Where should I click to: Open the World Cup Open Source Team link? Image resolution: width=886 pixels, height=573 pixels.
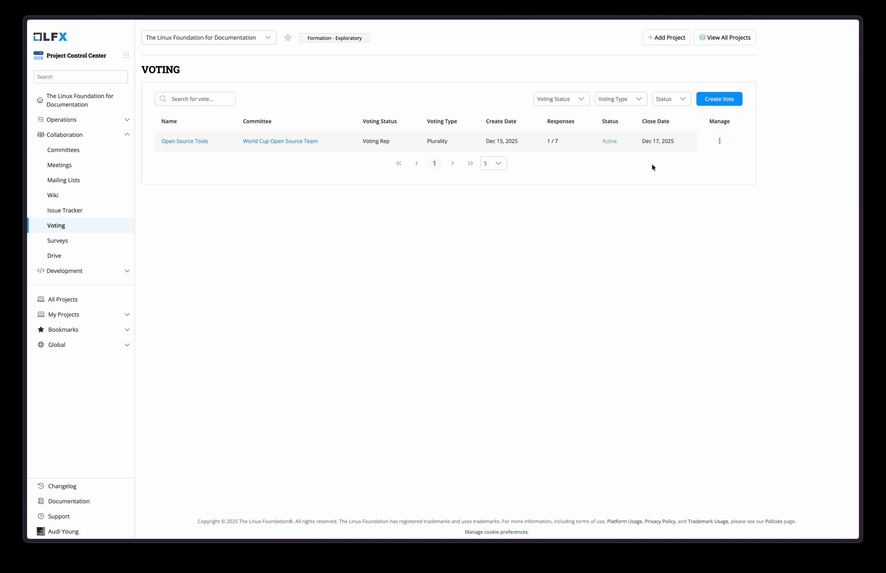pos(280,141)
